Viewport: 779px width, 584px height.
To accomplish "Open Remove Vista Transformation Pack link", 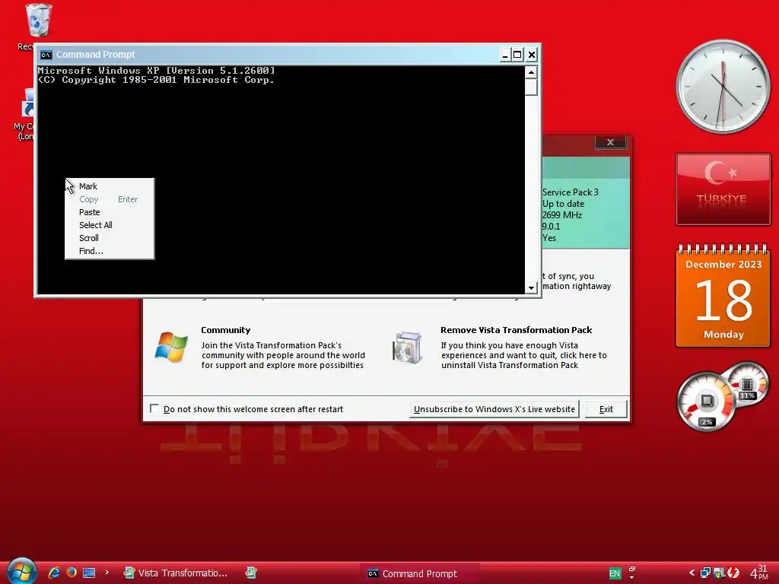I will (517, 330).
